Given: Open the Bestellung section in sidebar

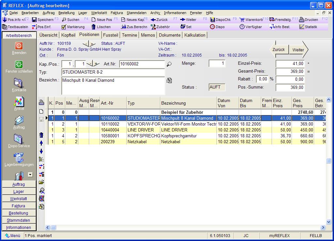Looking at the screenshot, I should pos(19,213).
